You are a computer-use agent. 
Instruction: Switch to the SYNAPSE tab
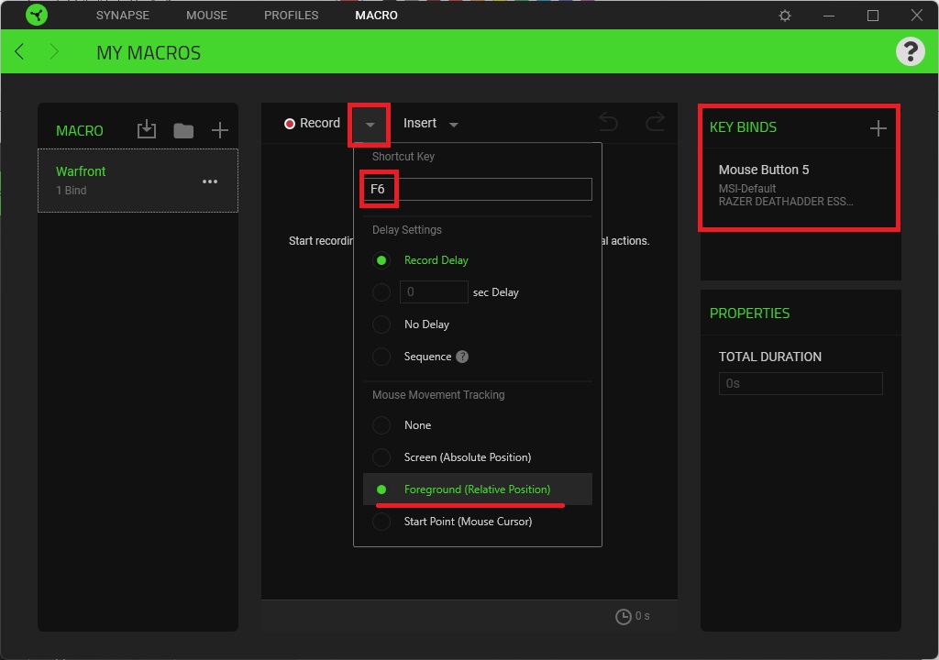(x=123, y=15)
